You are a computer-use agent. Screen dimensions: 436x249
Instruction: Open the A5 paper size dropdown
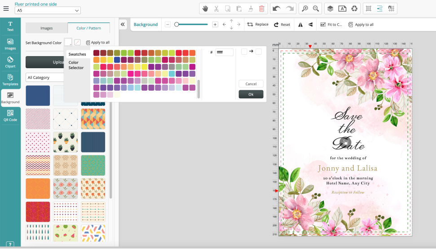click(x=48, y=10)
